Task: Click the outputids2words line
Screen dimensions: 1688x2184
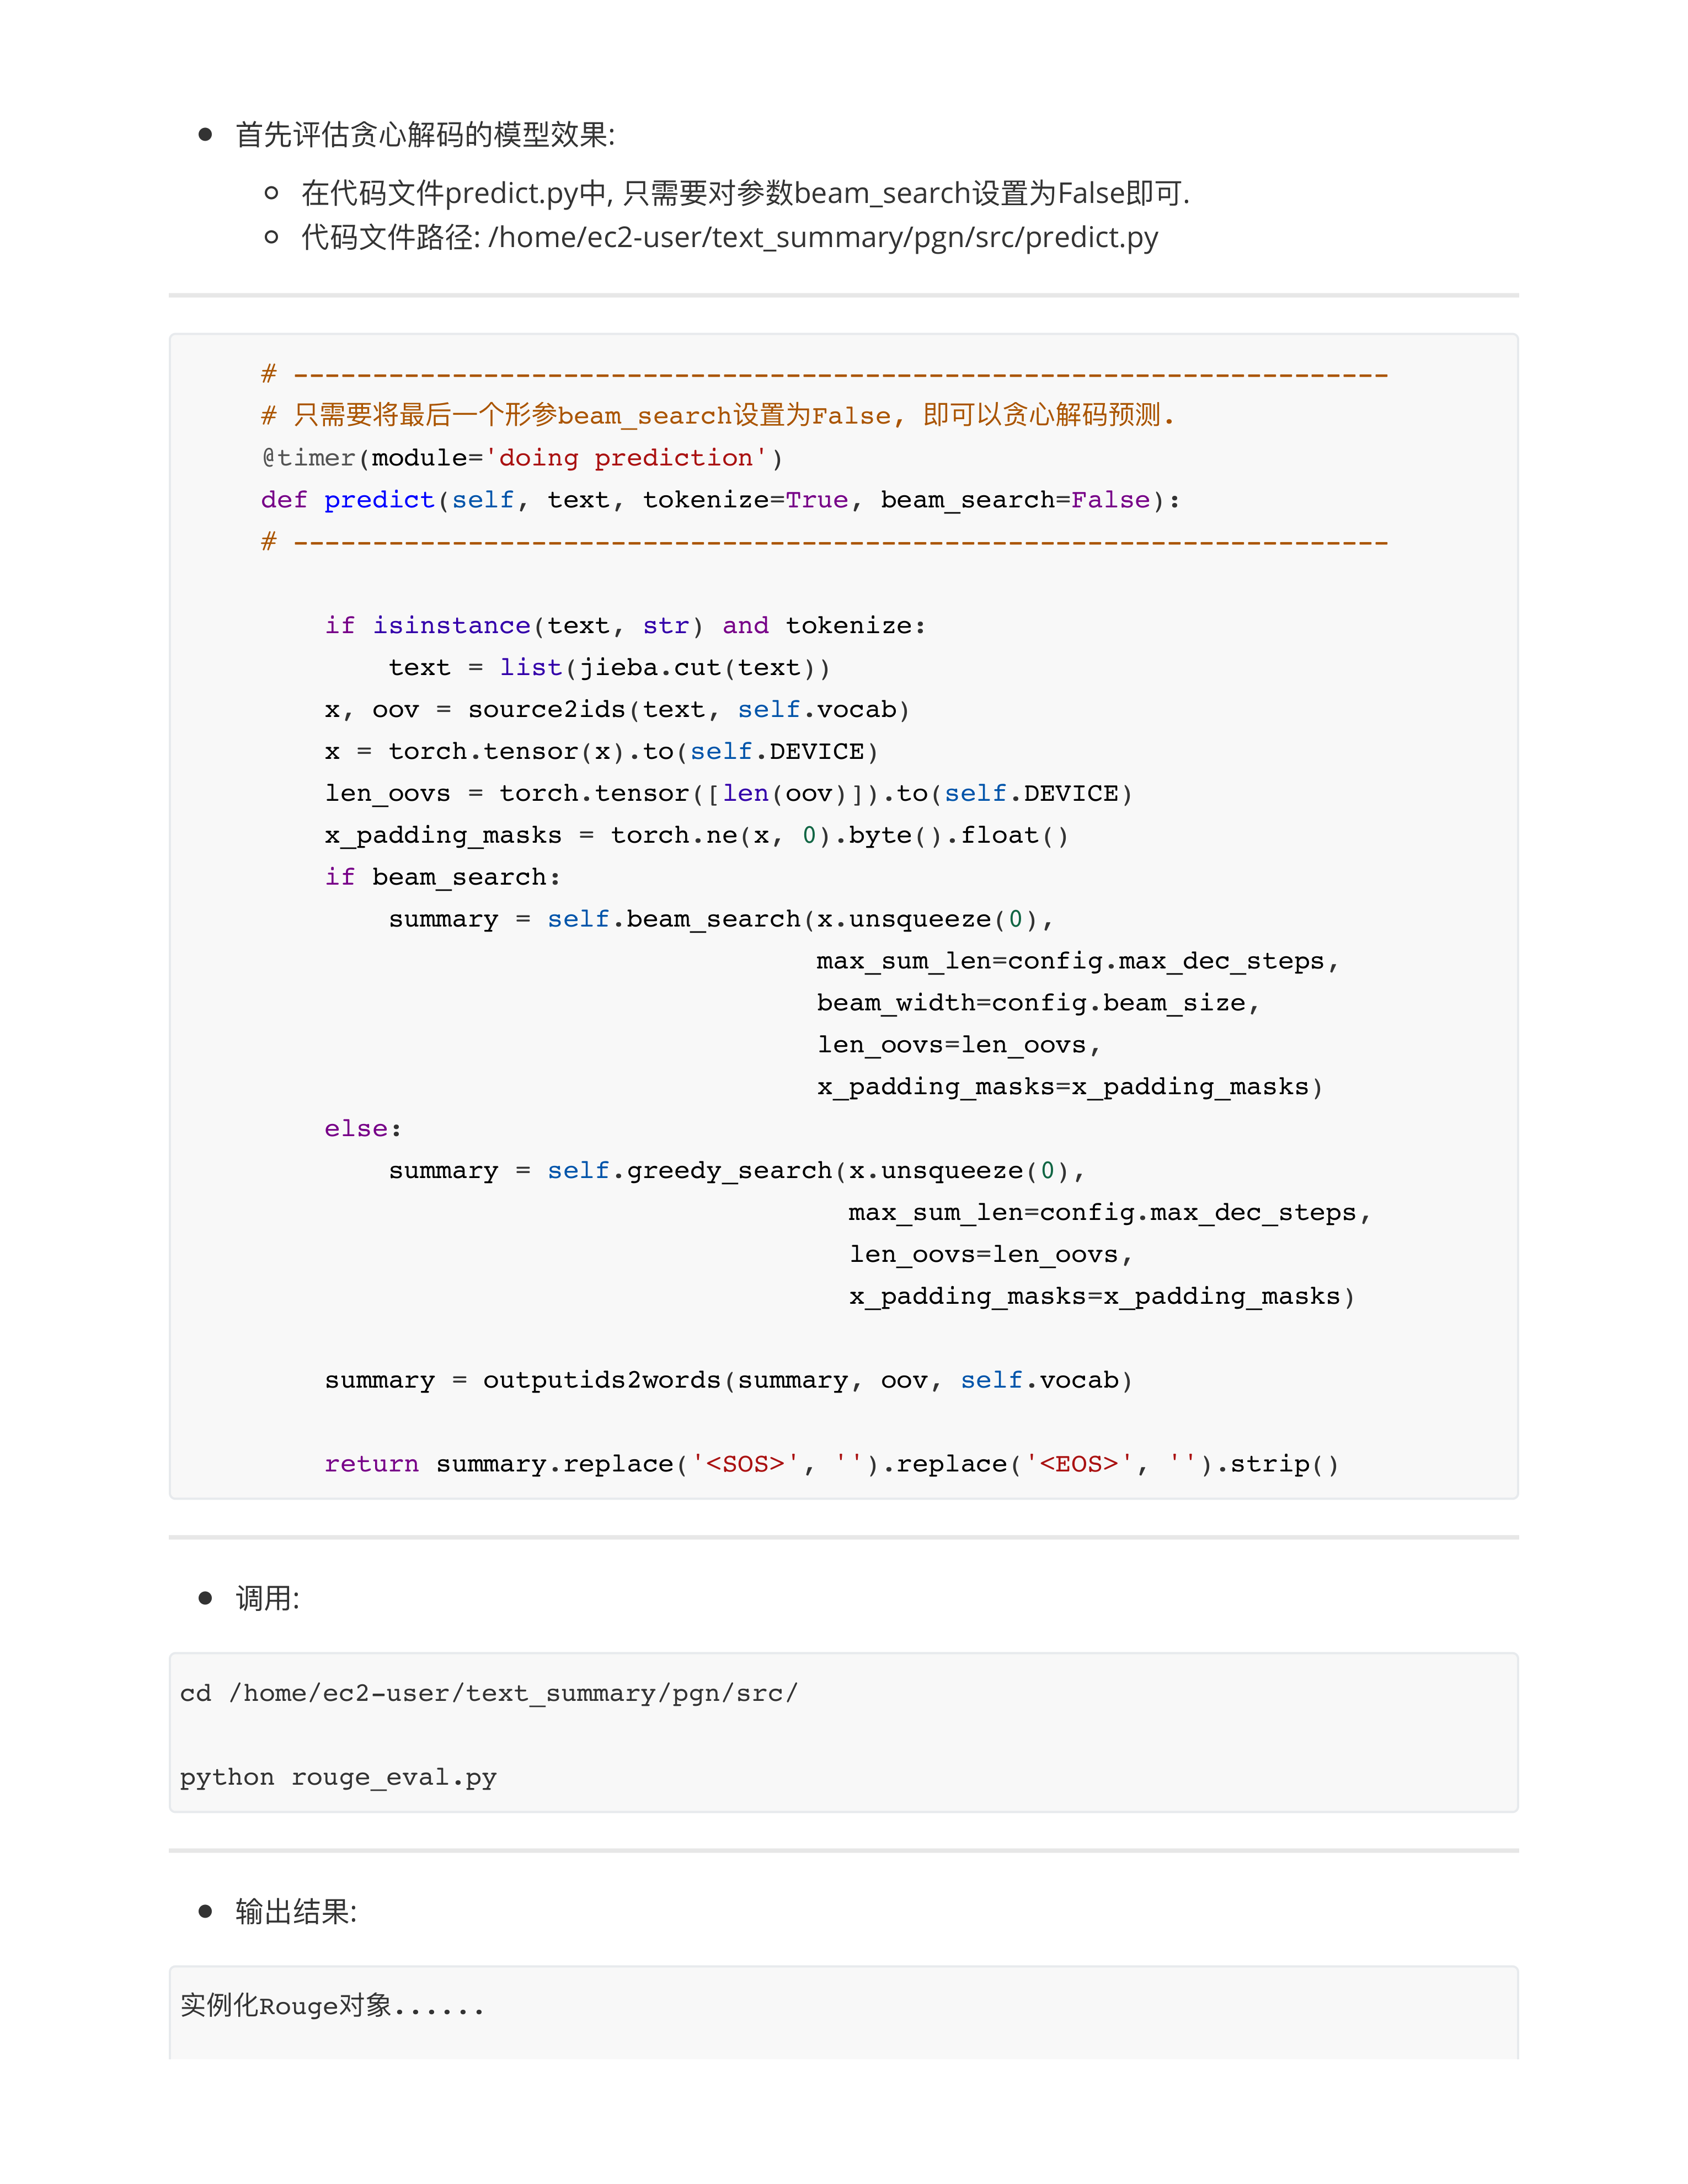Action: pos(728,1381)
